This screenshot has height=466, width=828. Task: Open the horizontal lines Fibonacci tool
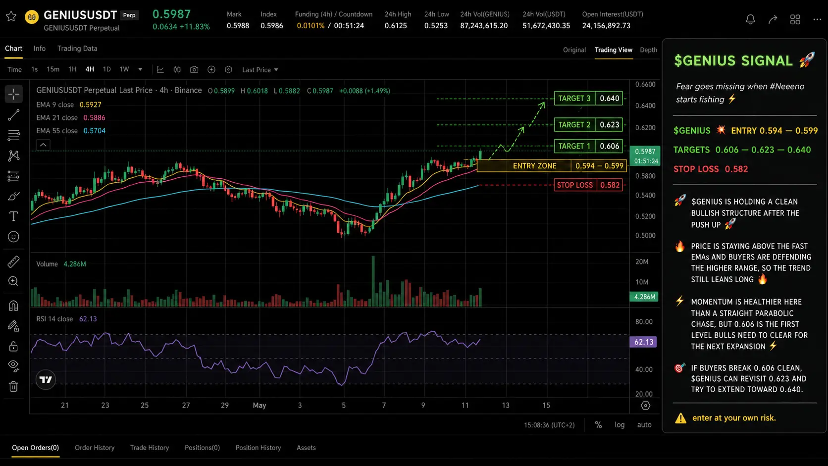click(14, 135)
